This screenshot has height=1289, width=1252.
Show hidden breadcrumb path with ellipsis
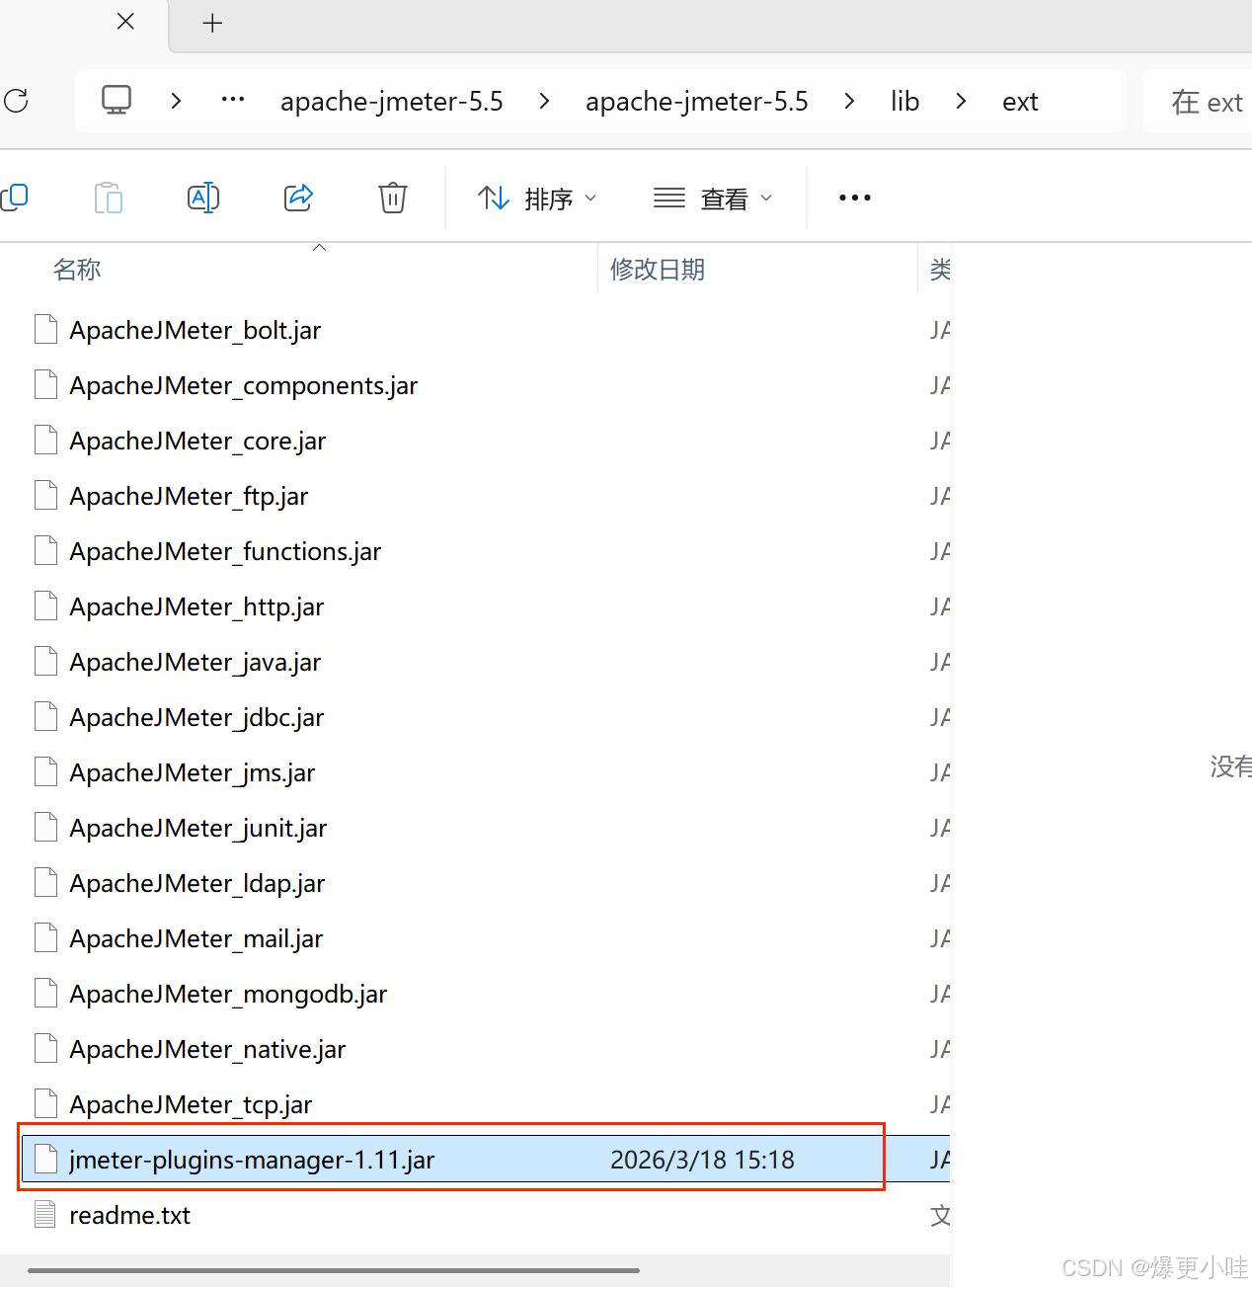[x=233, y=100]
